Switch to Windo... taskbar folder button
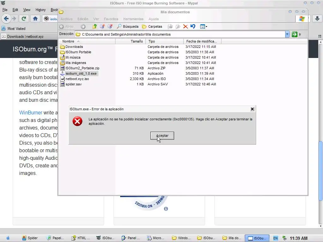The image size is (323, 242). point(181,238)
